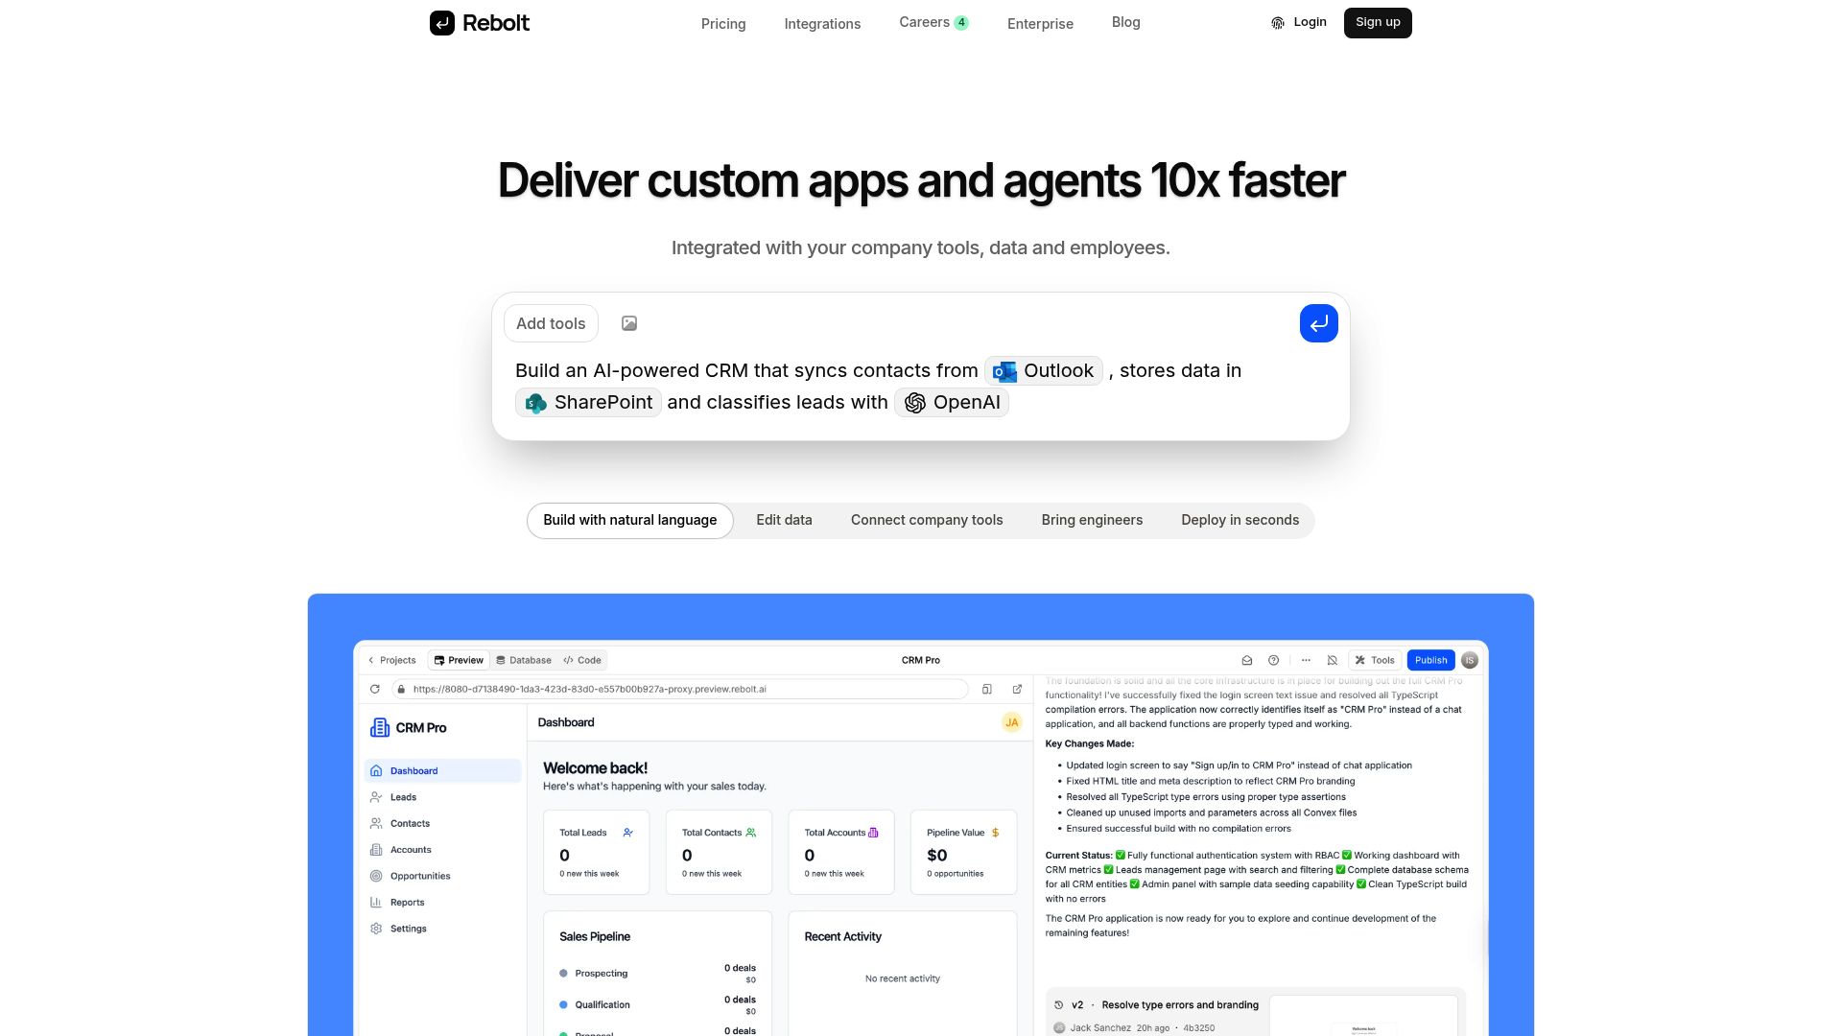Select Reports in CRM sidebar
1842x1036 pixels.
click(x=442, y=903)
